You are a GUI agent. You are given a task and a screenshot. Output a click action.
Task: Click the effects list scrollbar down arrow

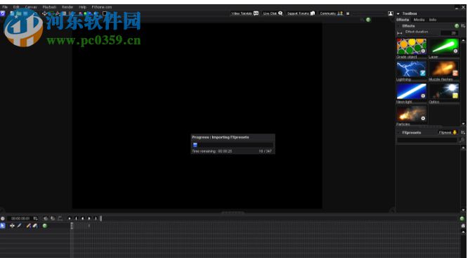[463, 124]
